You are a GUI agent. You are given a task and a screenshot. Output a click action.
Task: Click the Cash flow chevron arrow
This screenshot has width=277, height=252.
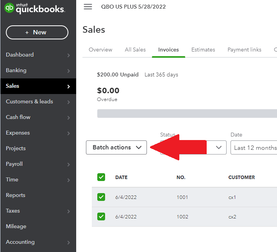pyautogui.click(x=68, y=118)
